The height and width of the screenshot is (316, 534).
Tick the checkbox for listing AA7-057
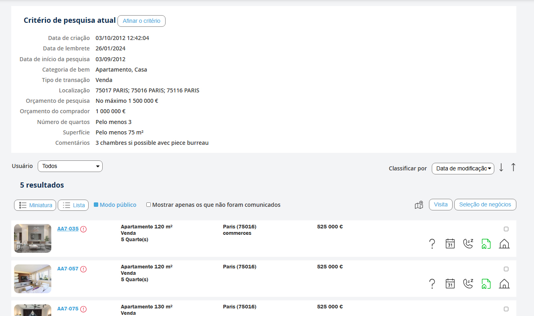click(506, 269)
